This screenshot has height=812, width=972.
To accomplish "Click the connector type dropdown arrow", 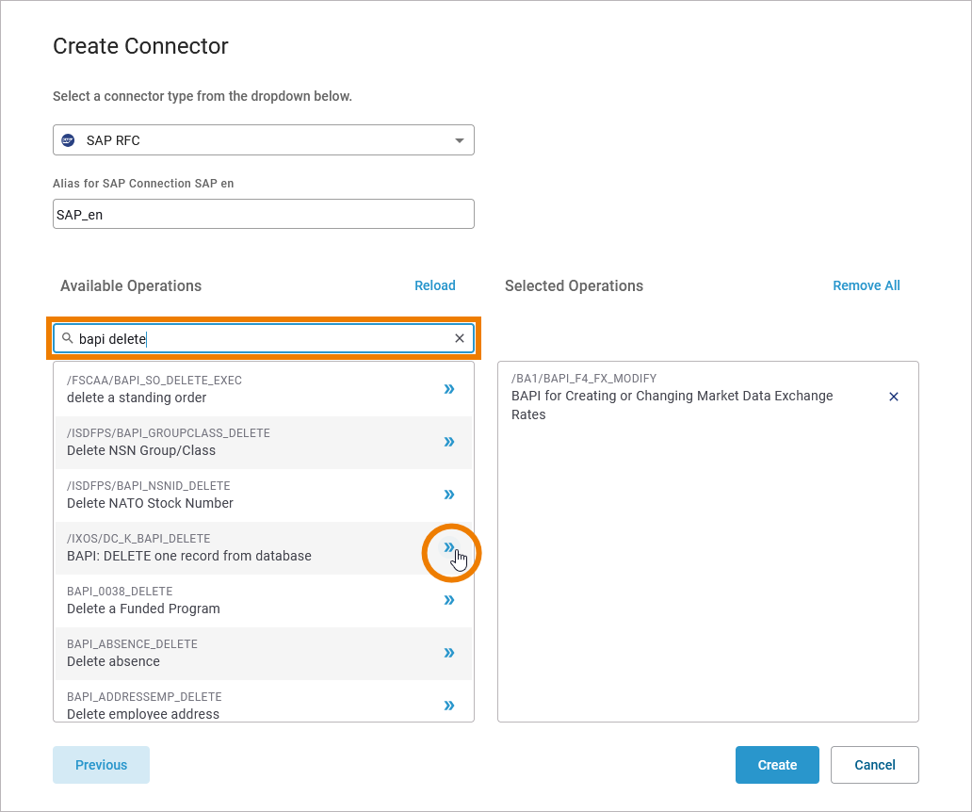I will (x=460, y=140).
